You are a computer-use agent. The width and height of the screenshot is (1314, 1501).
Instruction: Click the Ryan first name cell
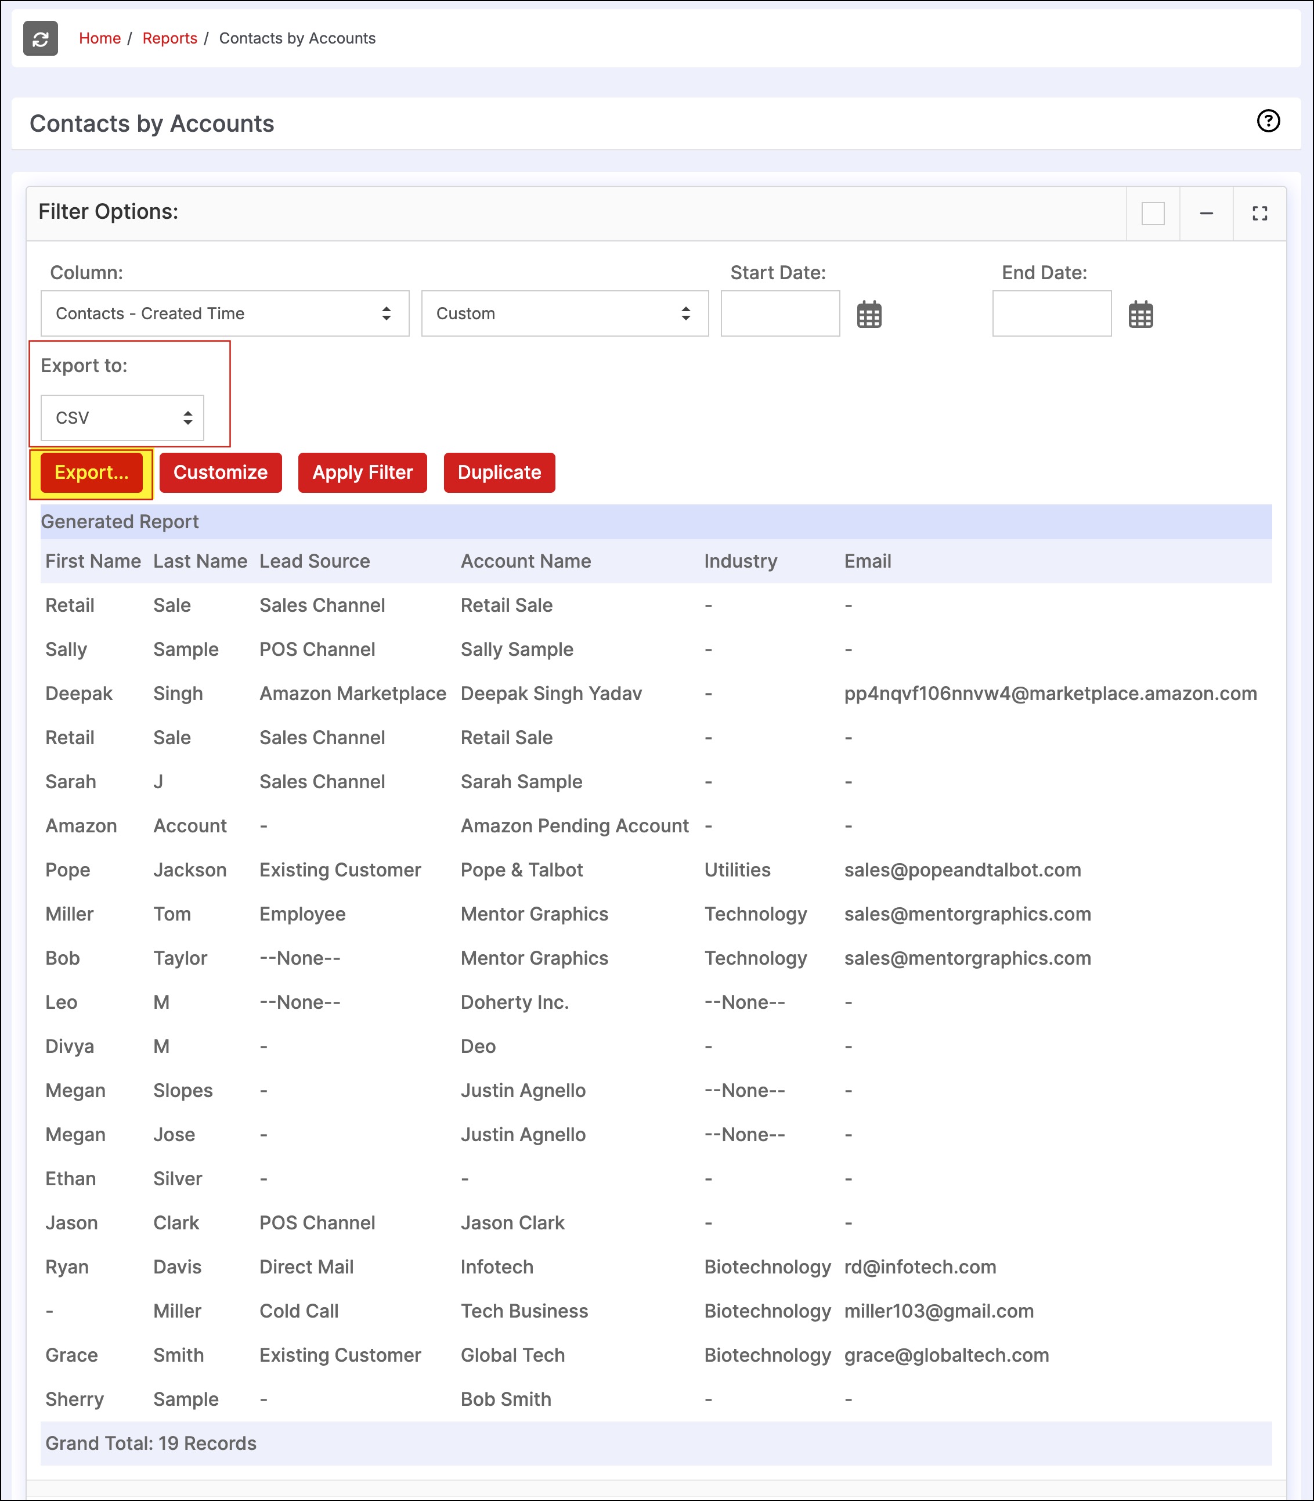point(67,1267)
